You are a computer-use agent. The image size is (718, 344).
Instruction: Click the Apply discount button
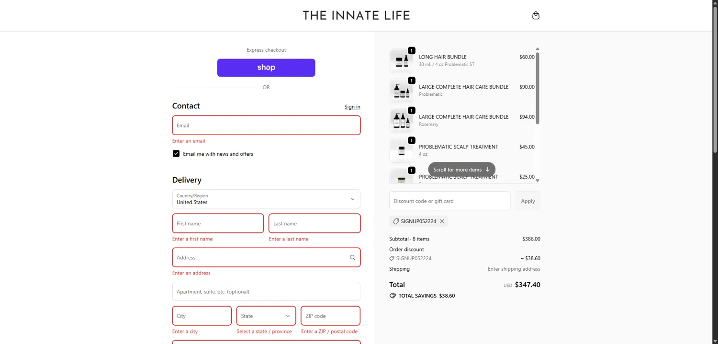point(528,201)
